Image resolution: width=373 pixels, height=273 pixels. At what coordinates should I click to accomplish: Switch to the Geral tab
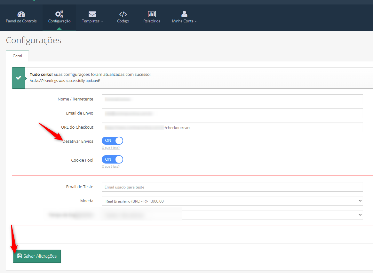pyautogui.click(x=17, y=56)
